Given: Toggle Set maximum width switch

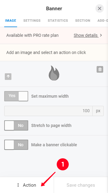Looking at the screenshot, I should (16, 96).
